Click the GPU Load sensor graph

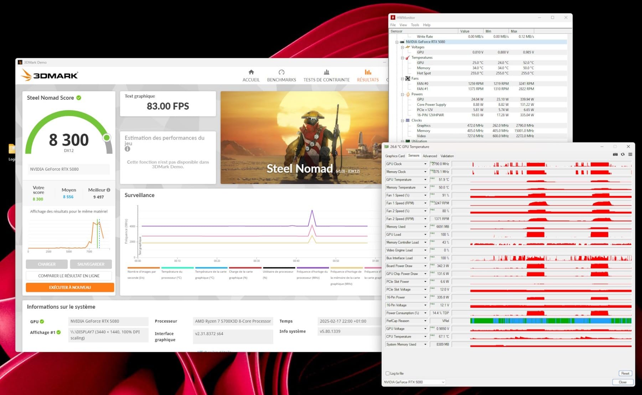[542, 234]
